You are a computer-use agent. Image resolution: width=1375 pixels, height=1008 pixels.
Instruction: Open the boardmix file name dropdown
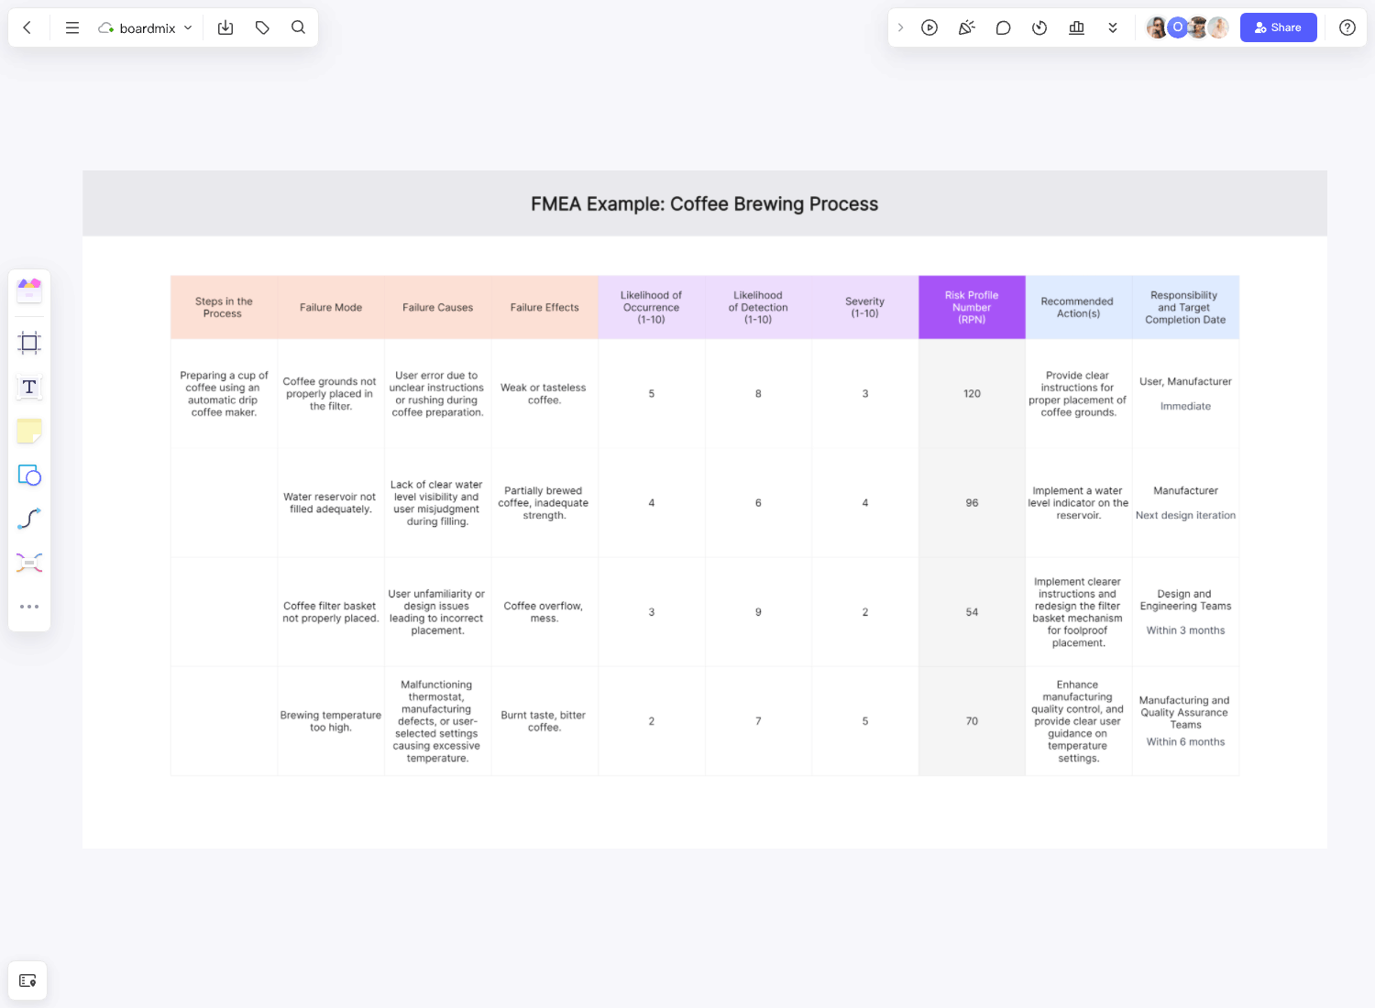click(x=146, y=28)
